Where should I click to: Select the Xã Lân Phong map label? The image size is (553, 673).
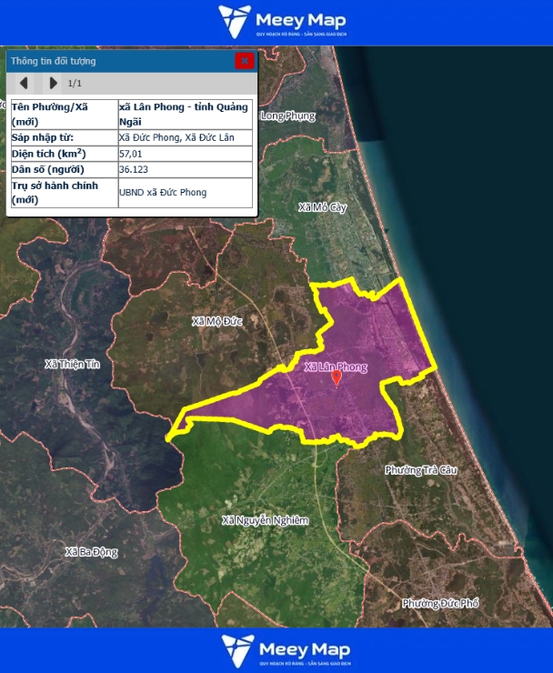[336, 367]
